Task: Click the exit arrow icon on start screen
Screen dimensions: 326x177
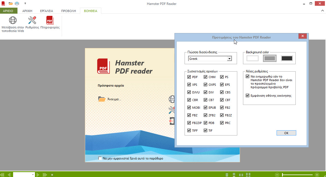Action: tap(172, 121)
